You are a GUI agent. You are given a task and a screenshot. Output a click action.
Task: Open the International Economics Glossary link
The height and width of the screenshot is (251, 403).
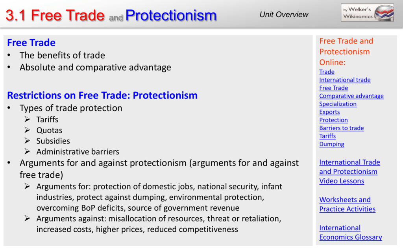[351, 233]
